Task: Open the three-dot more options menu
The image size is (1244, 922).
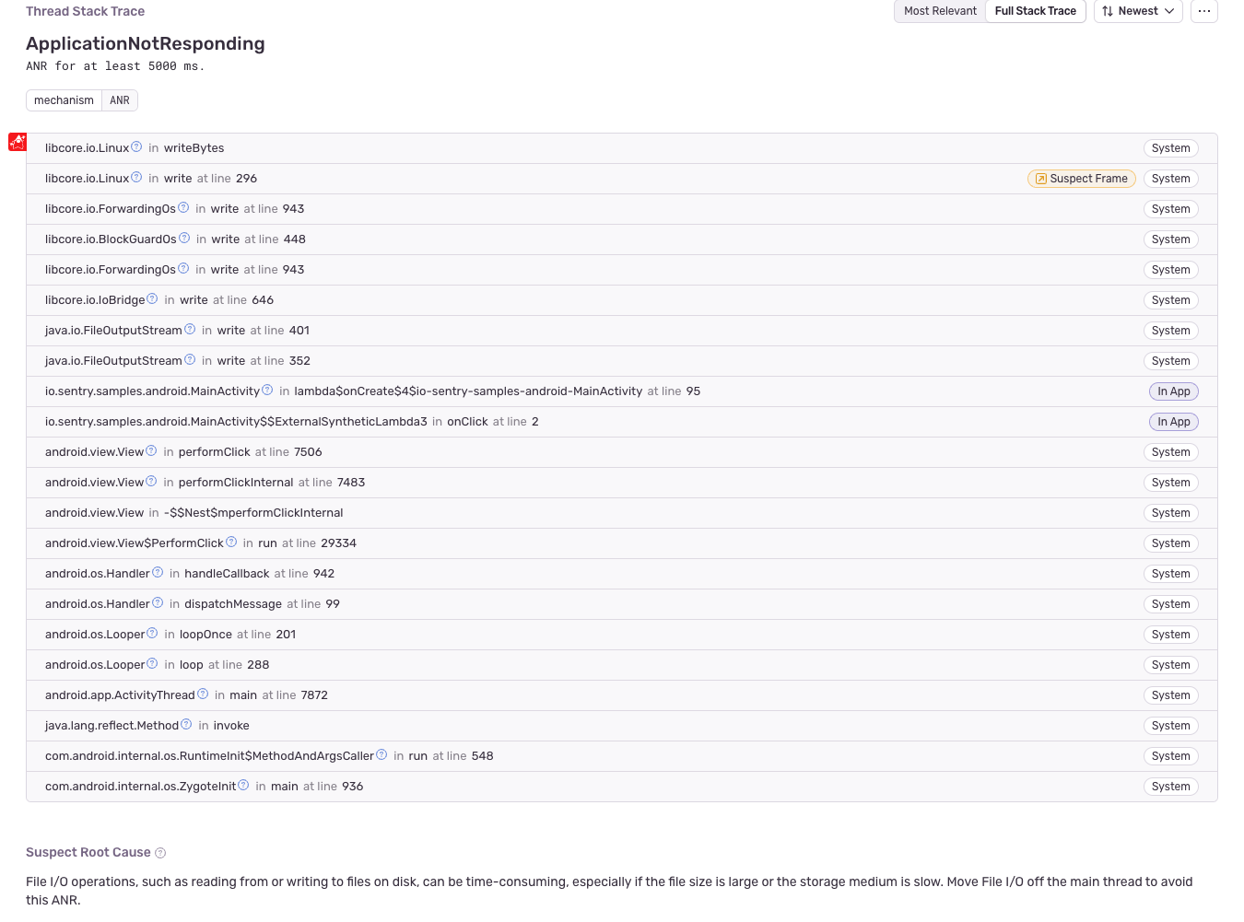Action: [1204, 11]
